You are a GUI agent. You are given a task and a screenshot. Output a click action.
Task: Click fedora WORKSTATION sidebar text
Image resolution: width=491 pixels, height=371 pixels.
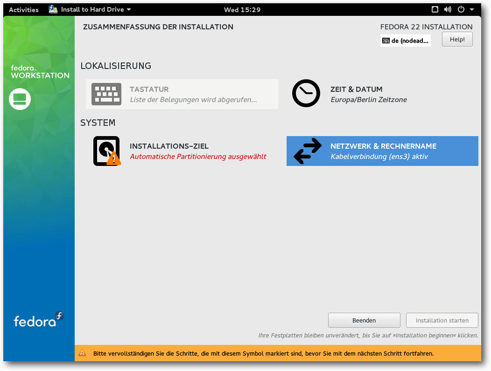40,72
